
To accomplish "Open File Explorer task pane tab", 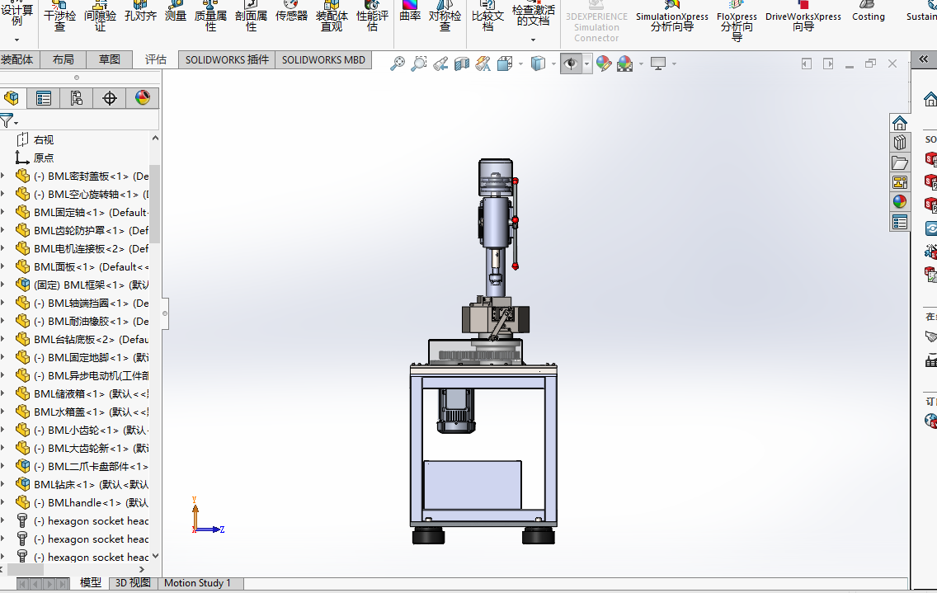I will coord(899,162).
